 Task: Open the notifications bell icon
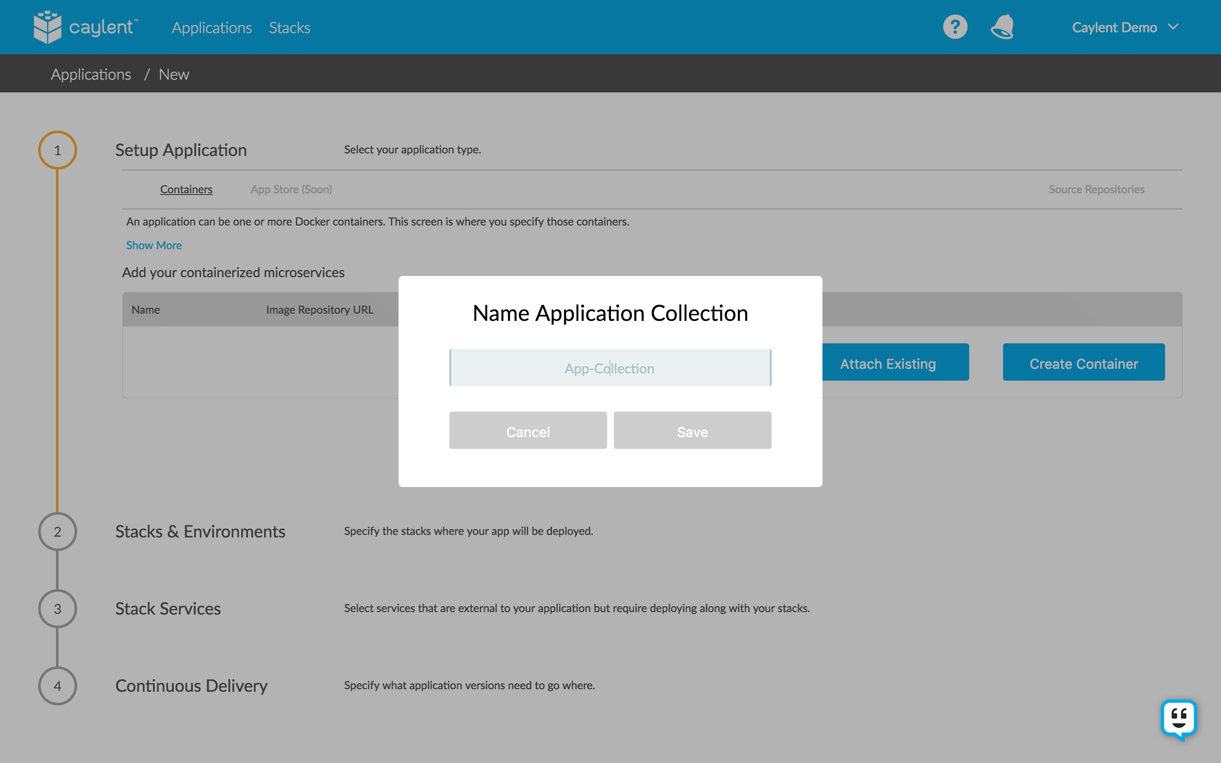[1002, 27]
